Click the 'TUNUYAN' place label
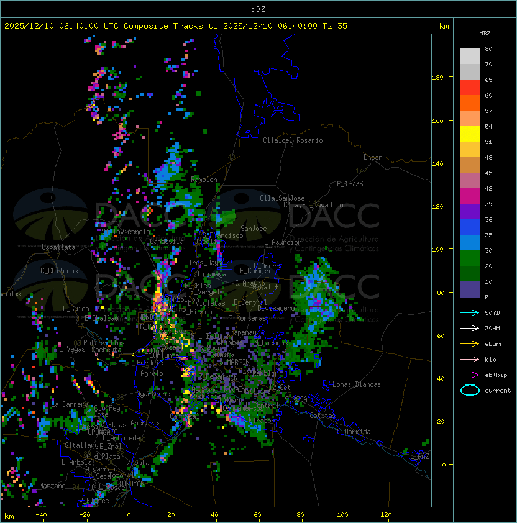 132,483
